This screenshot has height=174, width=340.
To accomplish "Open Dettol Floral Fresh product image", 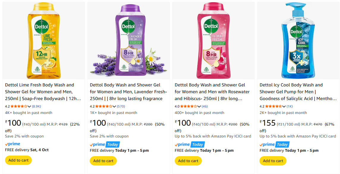I will [213, 41].
